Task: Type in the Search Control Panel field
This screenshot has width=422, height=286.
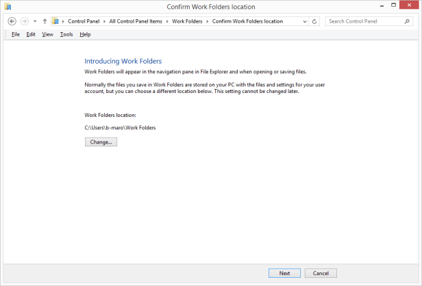Action: 363,21
